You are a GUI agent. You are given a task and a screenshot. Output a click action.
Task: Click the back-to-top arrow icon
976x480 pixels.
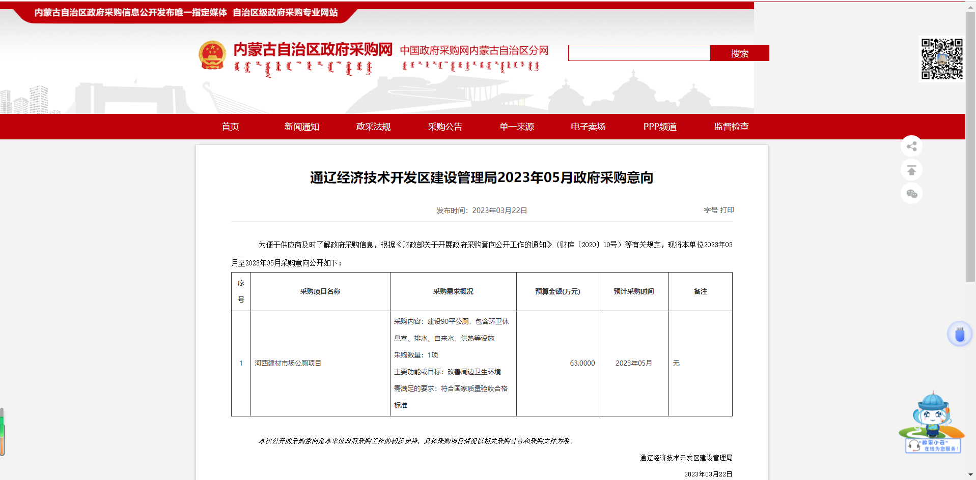(911, 170)
